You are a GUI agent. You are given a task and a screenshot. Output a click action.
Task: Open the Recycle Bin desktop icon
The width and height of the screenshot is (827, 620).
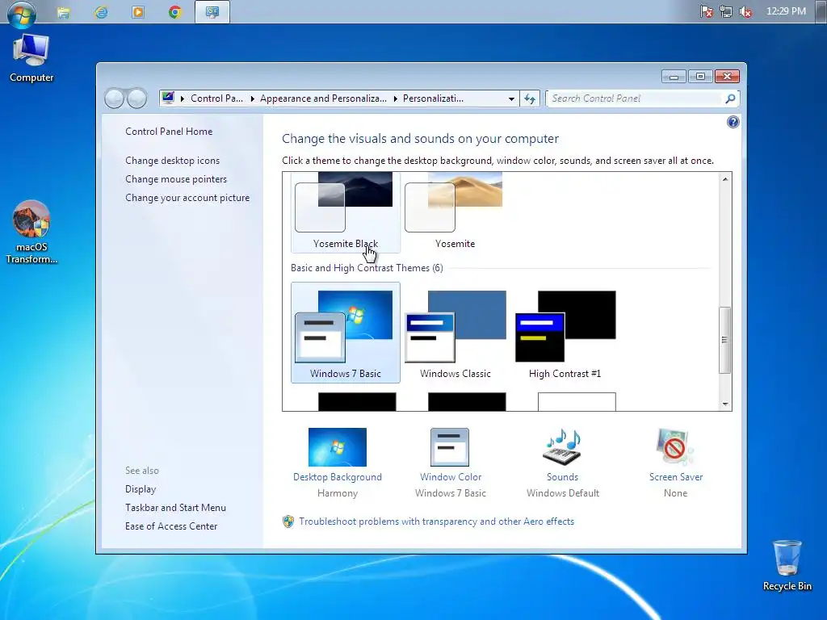click(x=787, y=565)
